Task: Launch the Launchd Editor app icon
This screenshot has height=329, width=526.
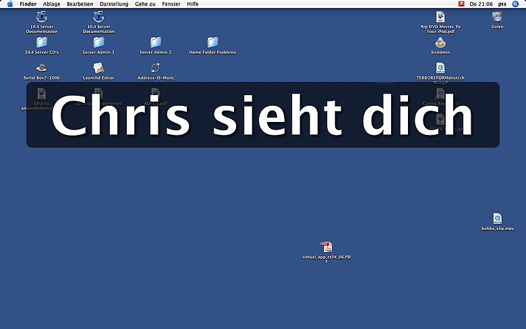Action: point(98,67)
